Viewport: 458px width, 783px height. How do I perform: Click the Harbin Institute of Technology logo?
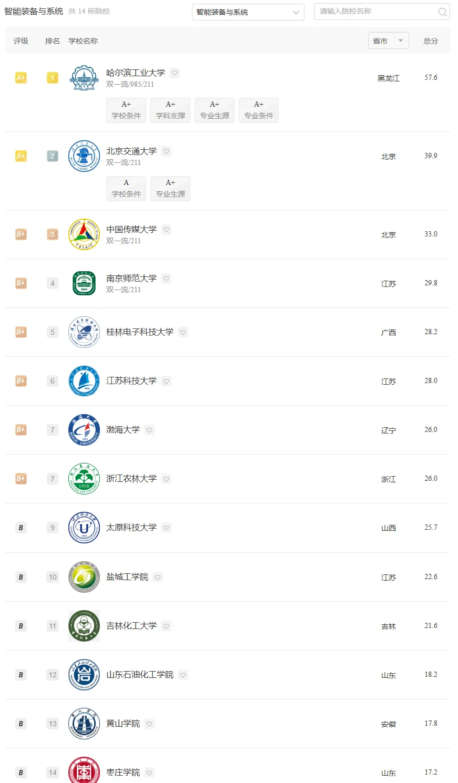tap(84, 78)
